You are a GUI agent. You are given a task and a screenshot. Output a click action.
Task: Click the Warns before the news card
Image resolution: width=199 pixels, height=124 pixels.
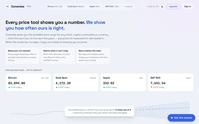pos(93,56)
